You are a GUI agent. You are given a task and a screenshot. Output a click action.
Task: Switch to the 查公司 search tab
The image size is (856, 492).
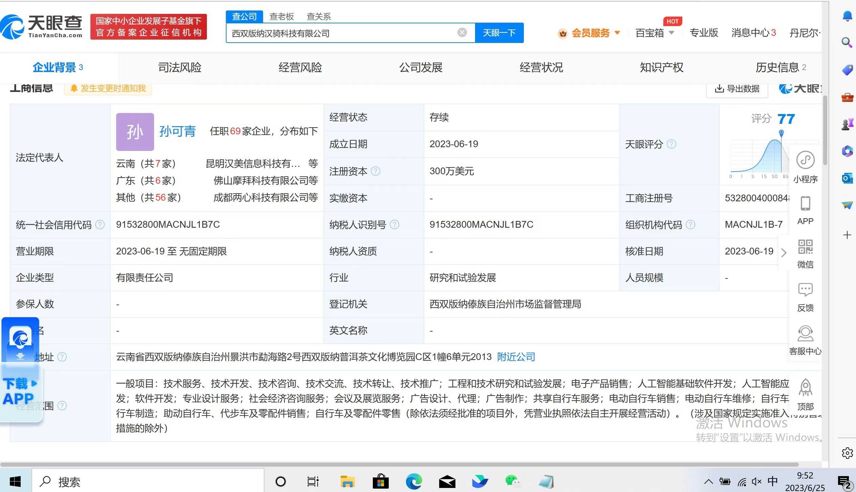pos(244,16)
